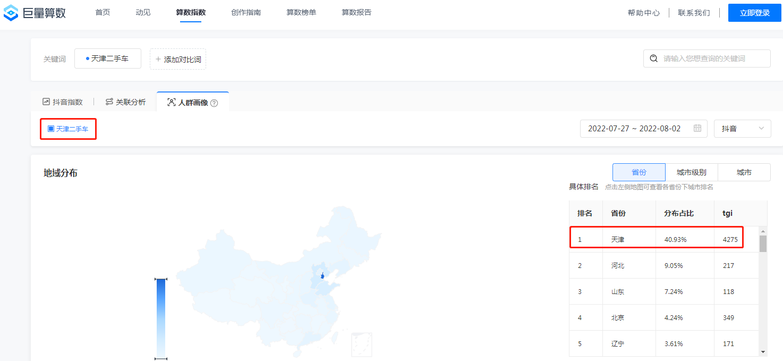Click the help question icon beside 人群画像

(214, 103)
